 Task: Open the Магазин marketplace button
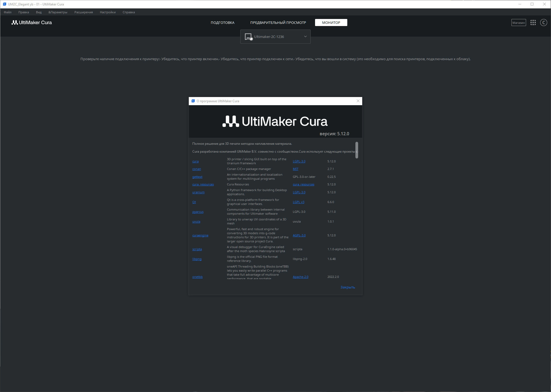click(x=518, y=23)
